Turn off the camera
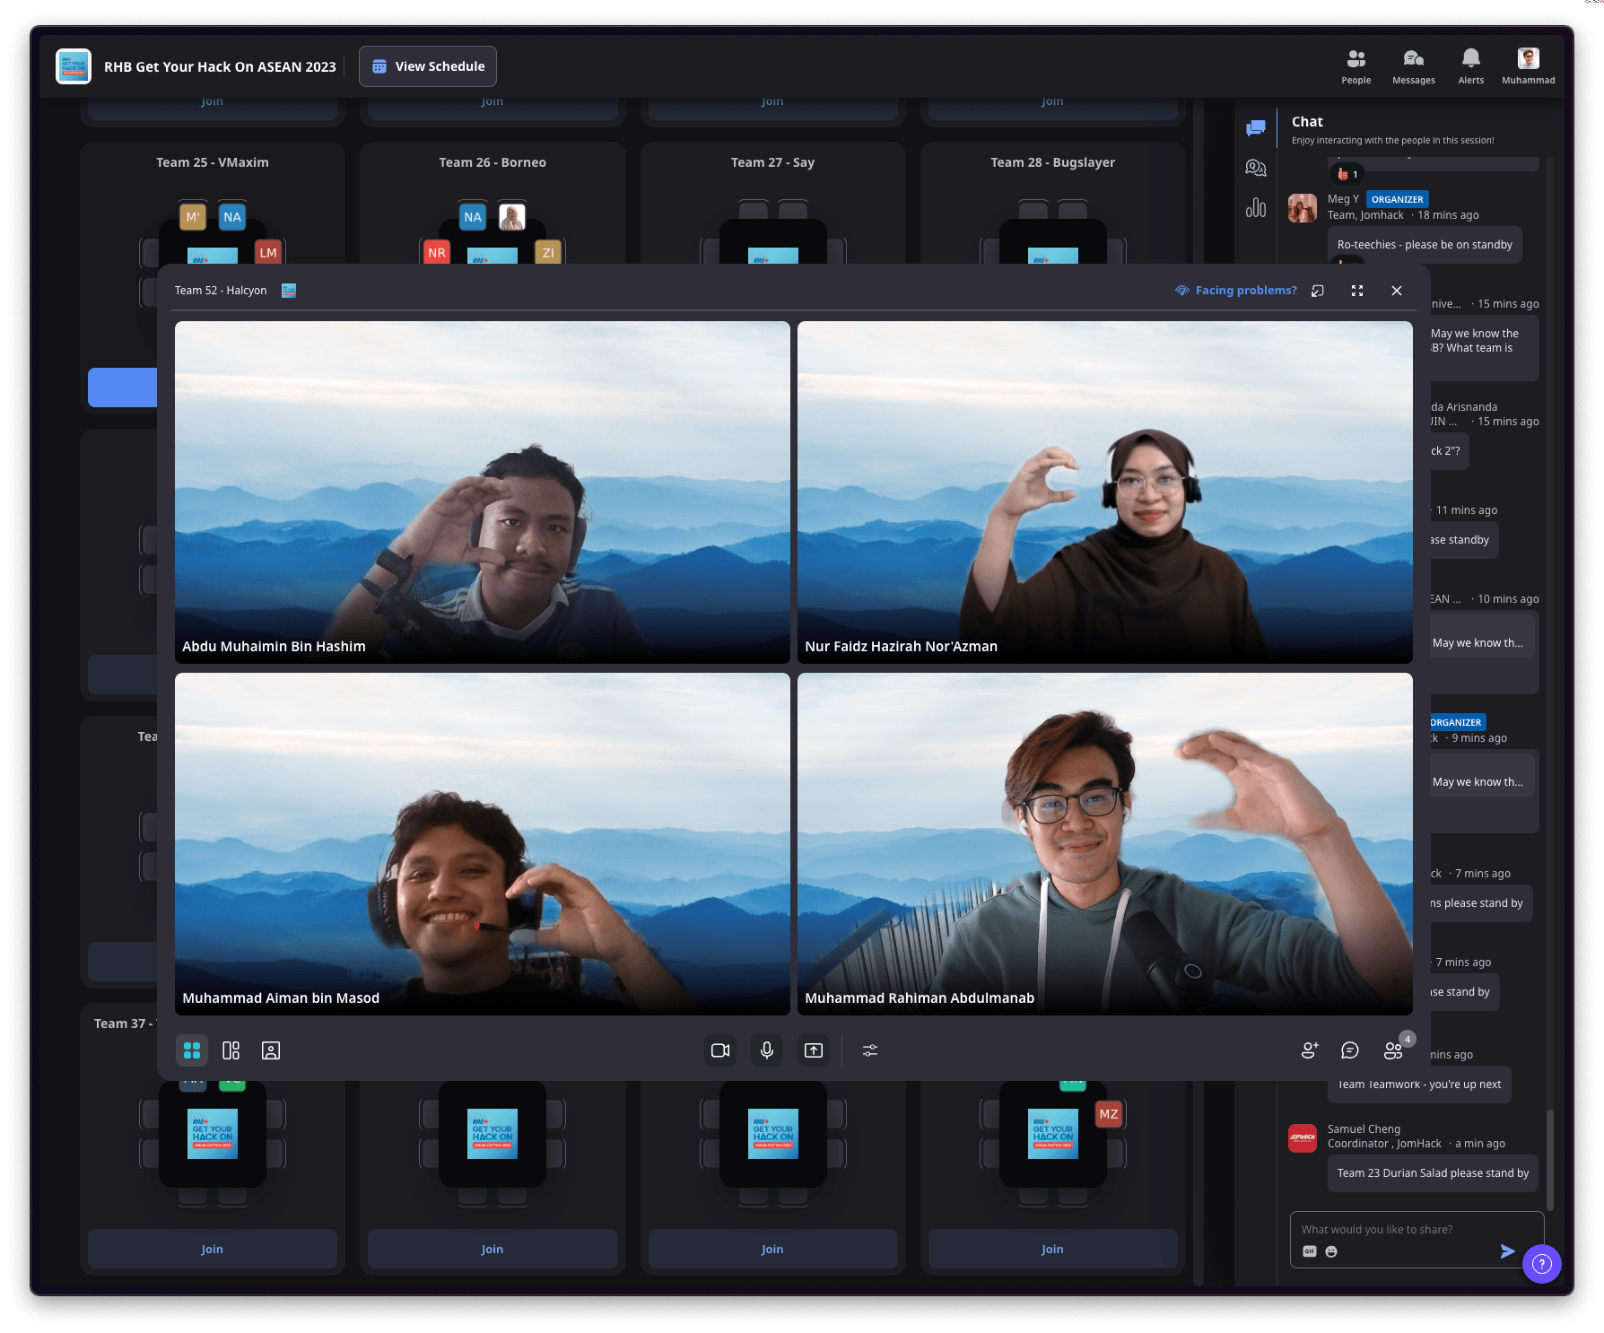 pos(720,1050)
